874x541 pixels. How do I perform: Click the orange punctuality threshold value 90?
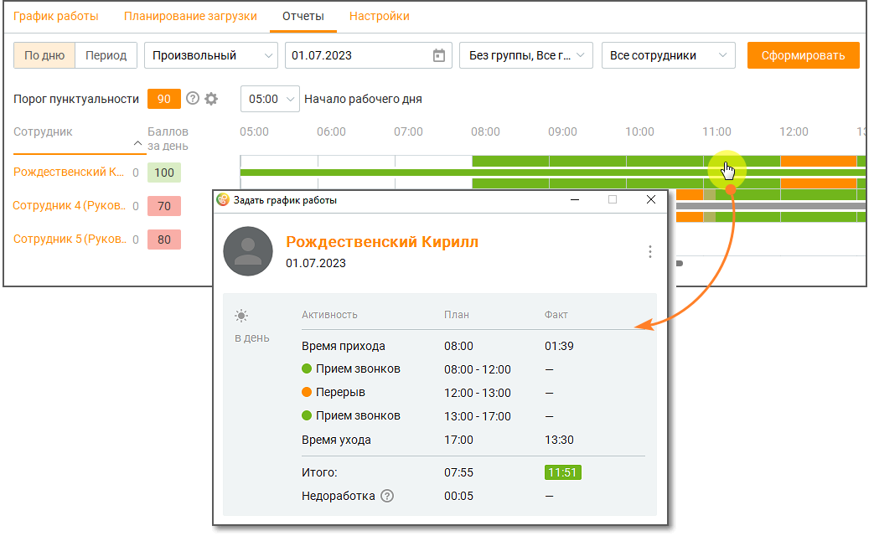tap(164, 99)
